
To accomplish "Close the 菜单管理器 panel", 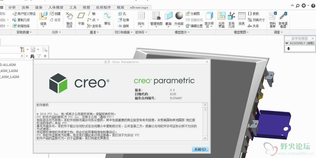I will (313, 38).
